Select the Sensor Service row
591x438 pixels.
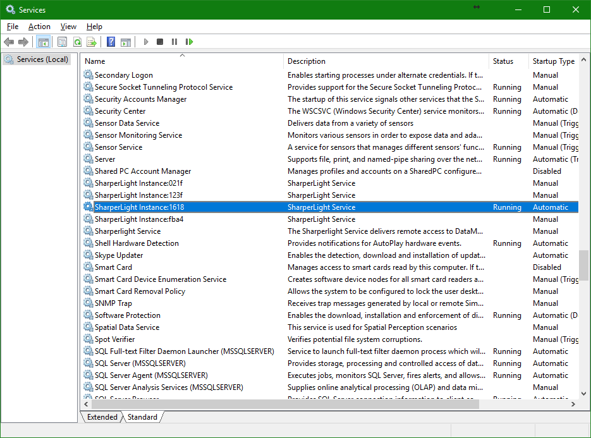coord(330,147)
